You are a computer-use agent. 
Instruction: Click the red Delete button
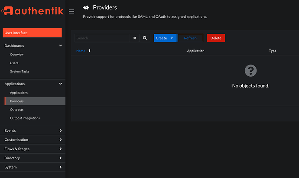(x=216, y=38)
